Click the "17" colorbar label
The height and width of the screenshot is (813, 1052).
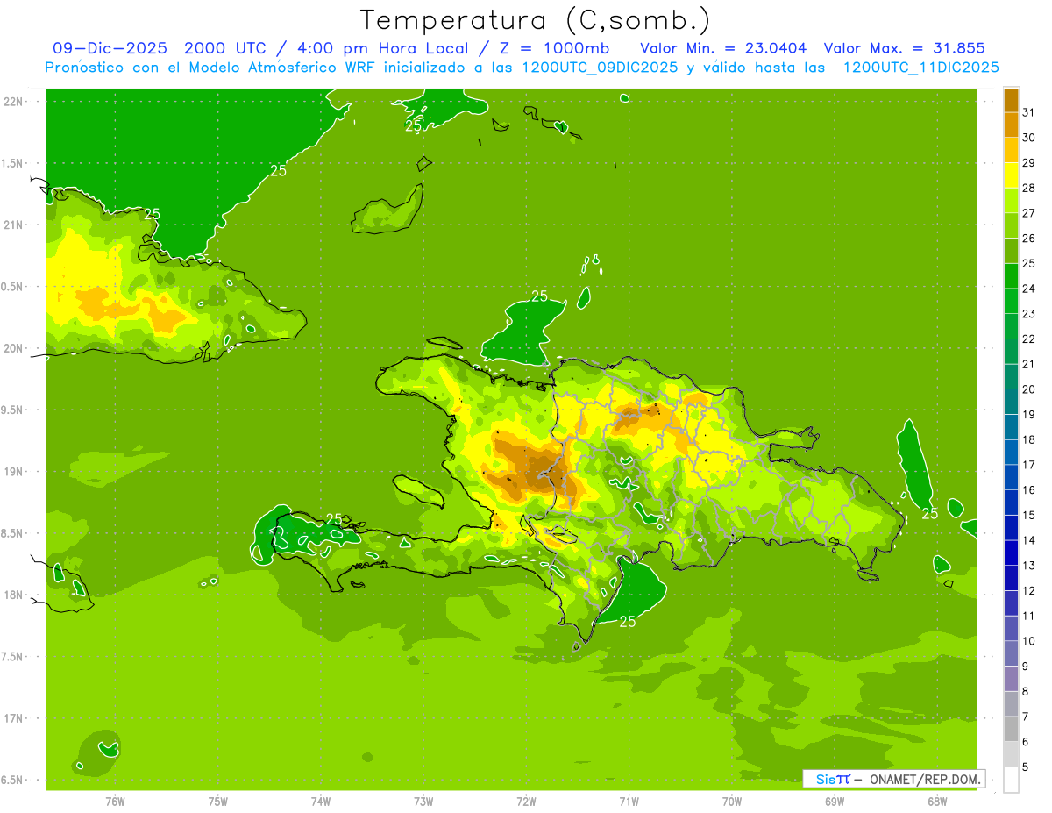(1028, 465)
